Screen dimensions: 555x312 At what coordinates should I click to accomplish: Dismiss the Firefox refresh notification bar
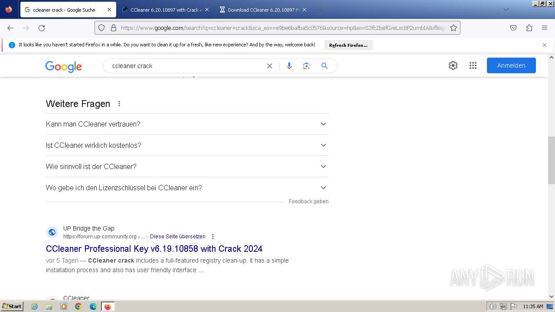[x=545, y=45]
